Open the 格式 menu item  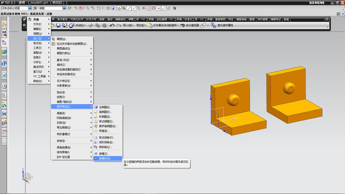(x=37, y=43)
